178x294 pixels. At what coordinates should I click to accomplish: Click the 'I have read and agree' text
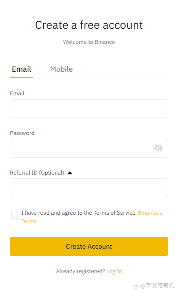pyautogui.click(x=79, y=213)
